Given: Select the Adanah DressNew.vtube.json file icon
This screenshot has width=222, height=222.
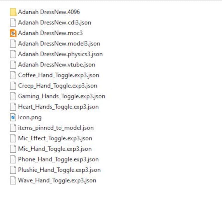Looking at the screenshot, I should (x=13, y=65).
